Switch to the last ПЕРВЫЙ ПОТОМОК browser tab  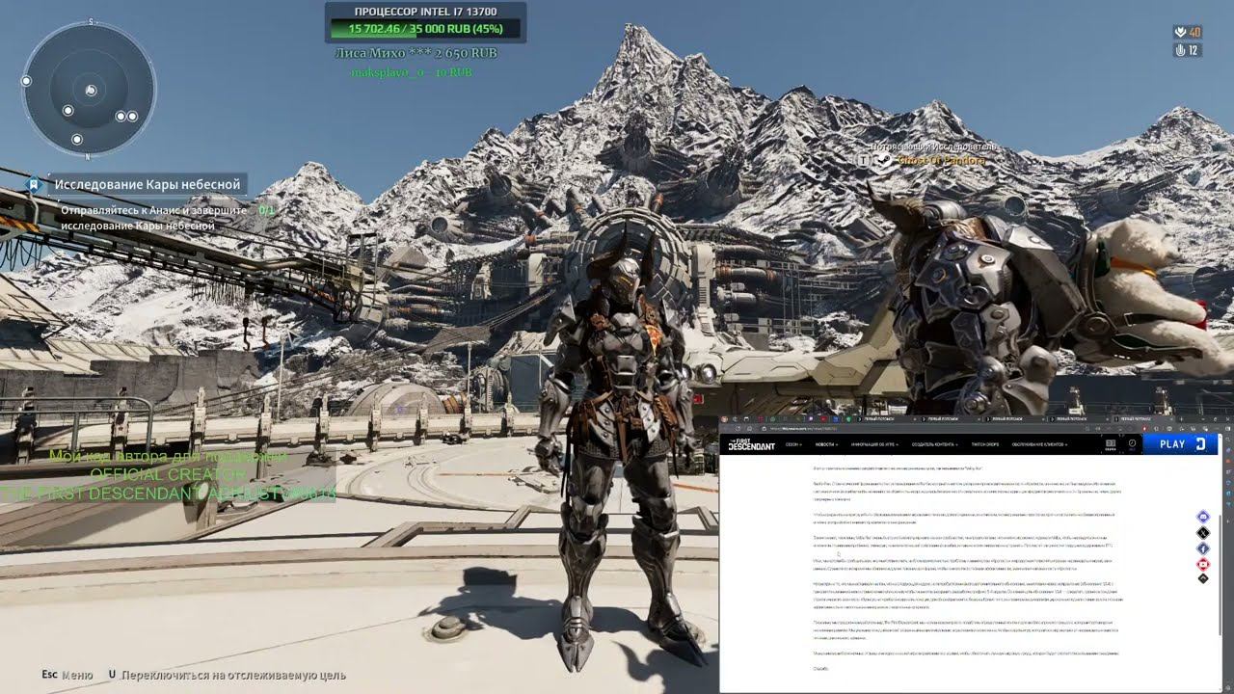tap(1142, 418)
